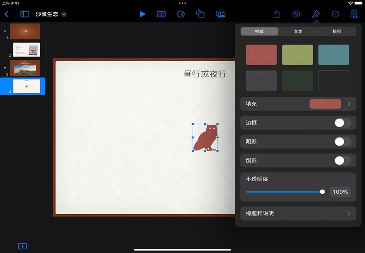The height and width of the screenshot is (253, 365).
Task: Open the chart insert menu
Action: click(x=181, y=14)
